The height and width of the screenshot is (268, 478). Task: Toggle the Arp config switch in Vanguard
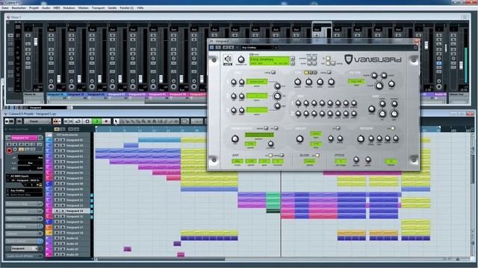[x=282, y=156]
